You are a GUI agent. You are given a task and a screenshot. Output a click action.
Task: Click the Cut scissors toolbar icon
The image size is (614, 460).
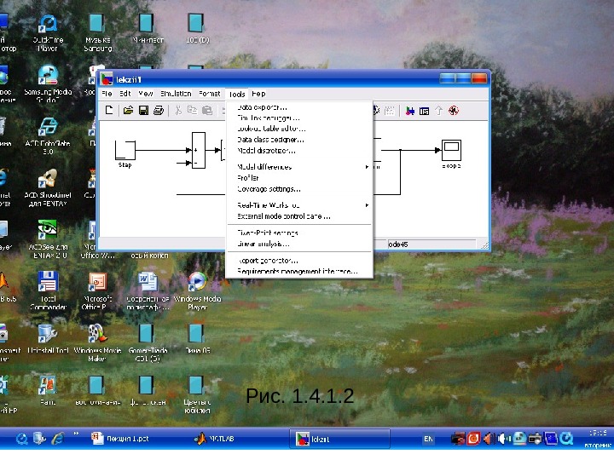coord(178,111)
